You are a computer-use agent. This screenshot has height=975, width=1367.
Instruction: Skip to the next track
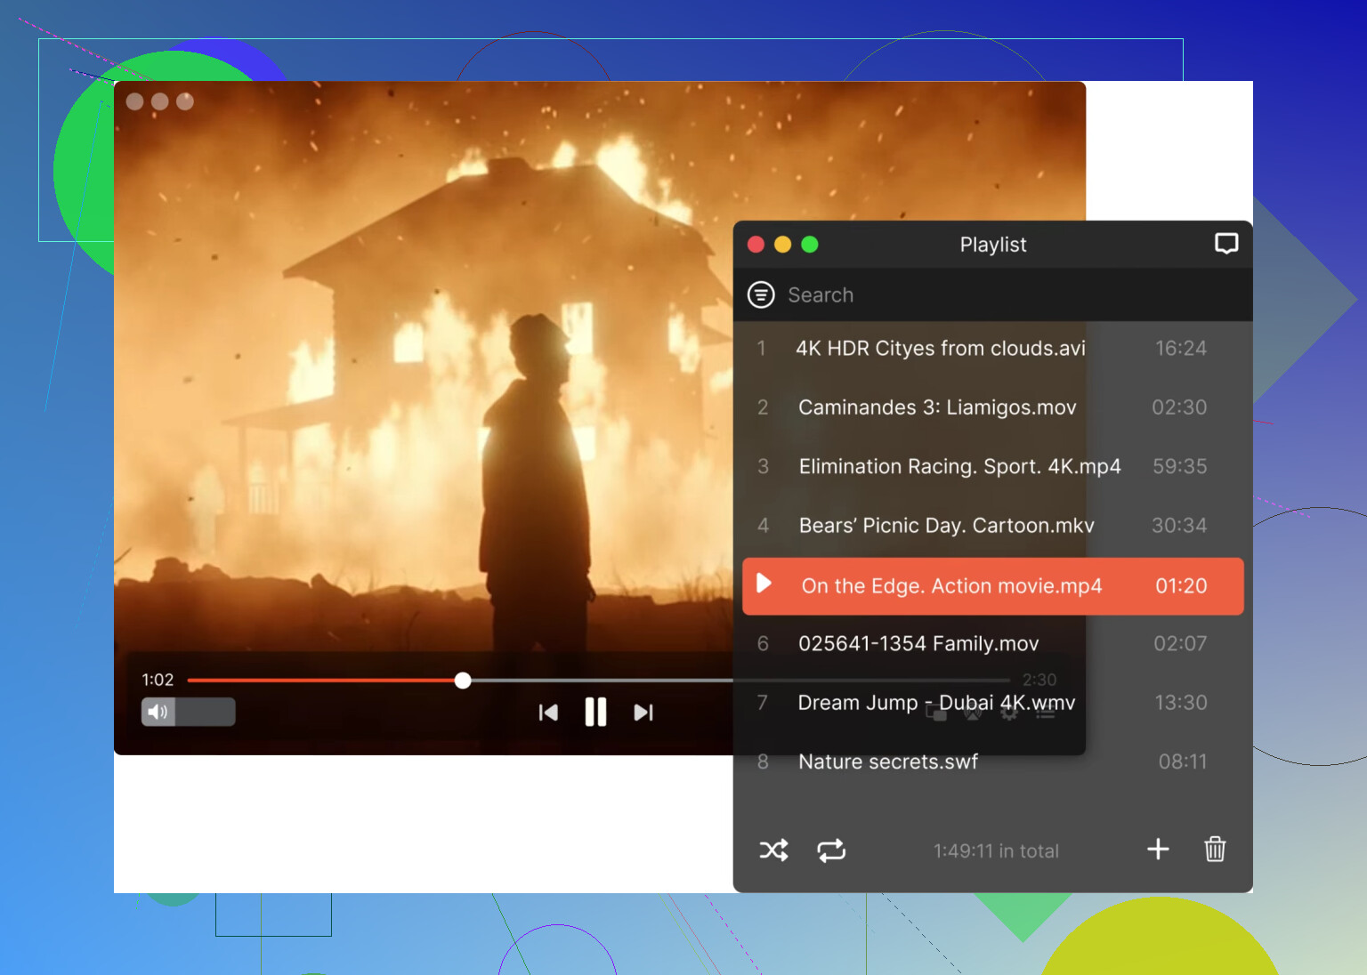click(643, 713)
